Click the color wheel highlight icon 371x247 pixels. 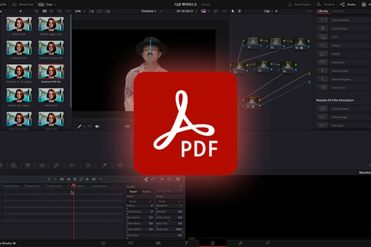216,11
